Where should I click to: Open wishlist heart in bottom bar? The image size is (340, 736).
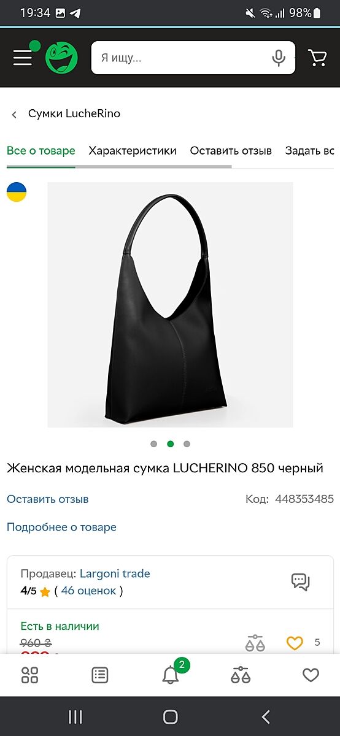tap(311, 675)
